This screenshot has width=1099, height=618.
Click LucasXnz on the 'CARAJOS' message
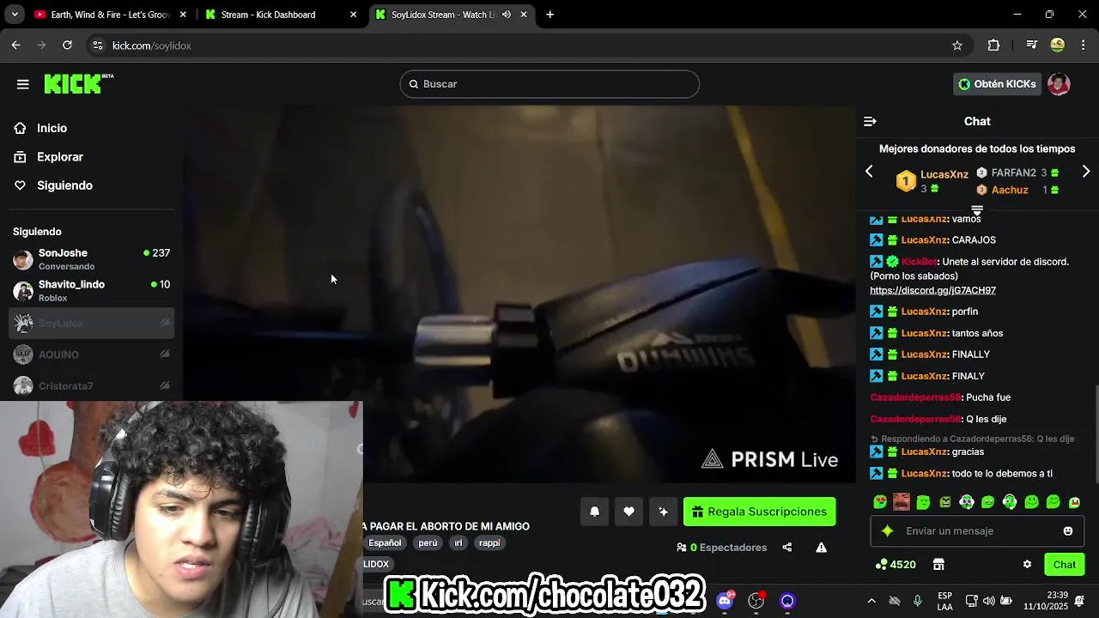pos(924,240)
